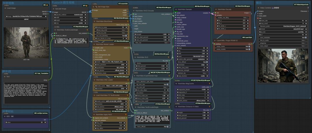Collapse the Load Image node via its title dot

coord(5,8)
